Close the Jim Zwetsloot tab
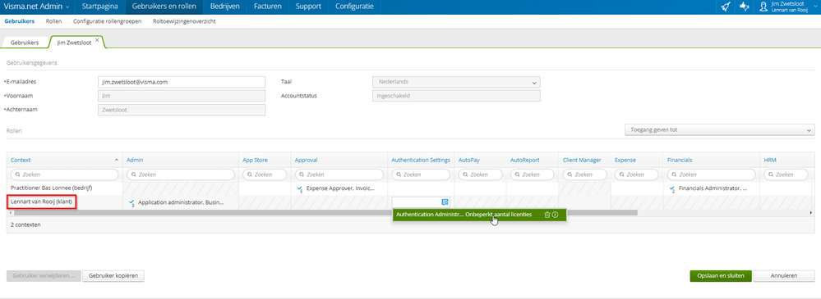The height and width of the screenshot is (299, 821). (97, 39)
